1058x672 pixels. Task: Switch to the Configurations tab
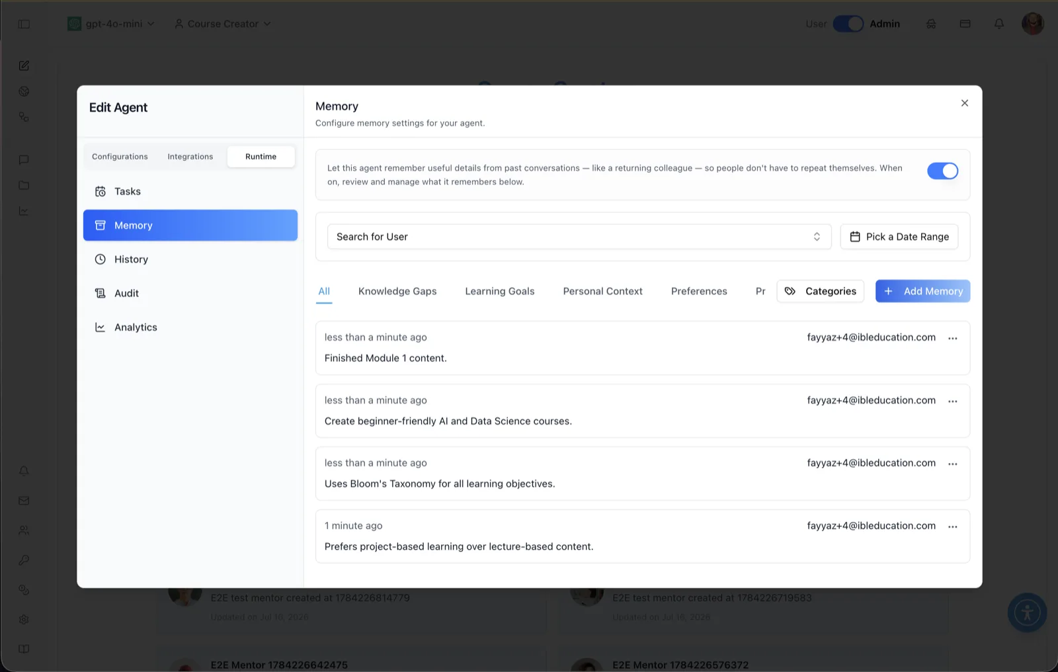pos(120,157)
